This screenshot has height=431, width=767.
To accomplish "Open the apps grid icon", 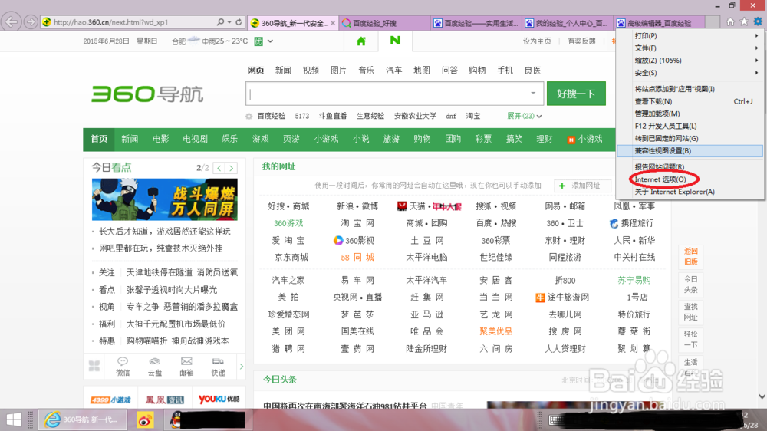I will (x=94, y=366).
